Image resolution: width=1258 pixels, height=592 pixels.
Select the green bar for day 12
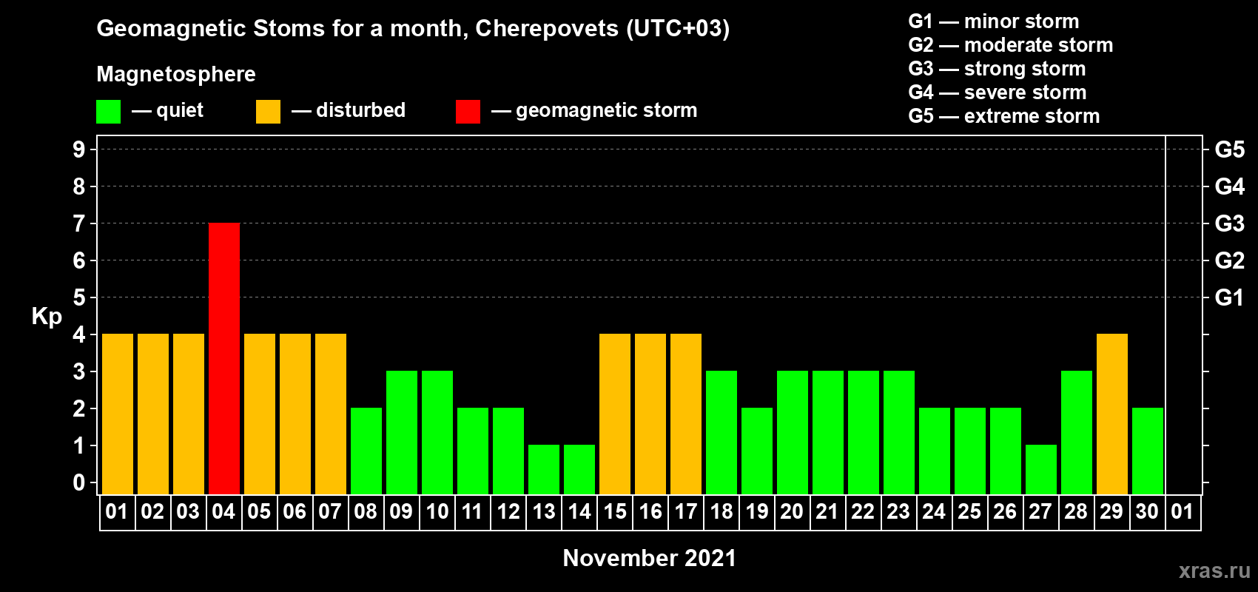coord(508,451)
